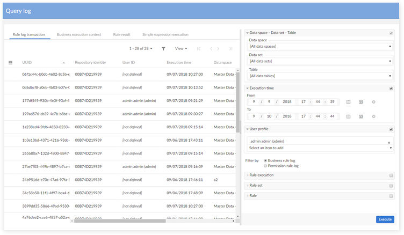Image resolution: width=404 pixels, height=235 pixels.
Task: Sort by UUID column arrow
Action: pos(63,63)
